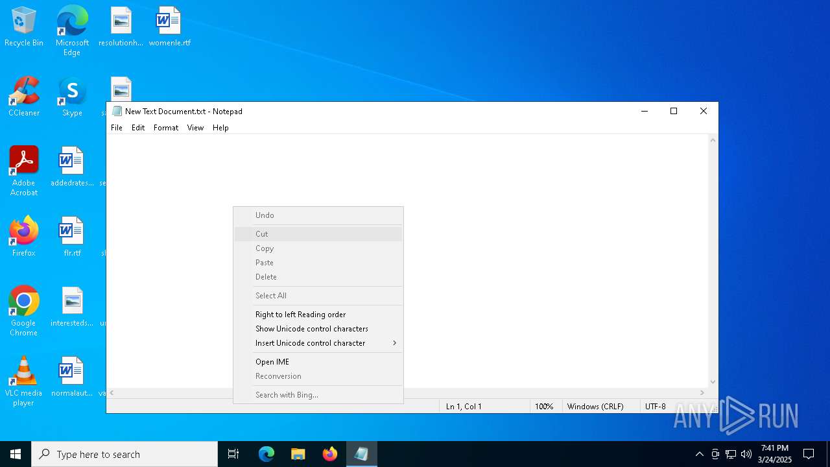Launch Microsoft Edge from desktop shortcut

[72, 31]
